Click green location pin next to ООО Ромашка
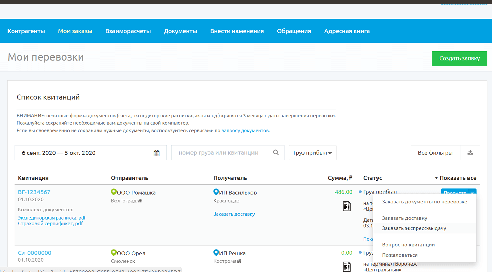Image resolution: width=492 pixels, height=272 pixels. [114, 192]
